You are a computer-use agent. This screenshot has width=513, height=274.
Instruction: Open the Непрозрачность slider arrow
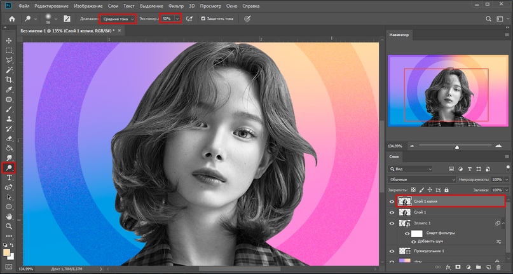[x=507, y=180]
